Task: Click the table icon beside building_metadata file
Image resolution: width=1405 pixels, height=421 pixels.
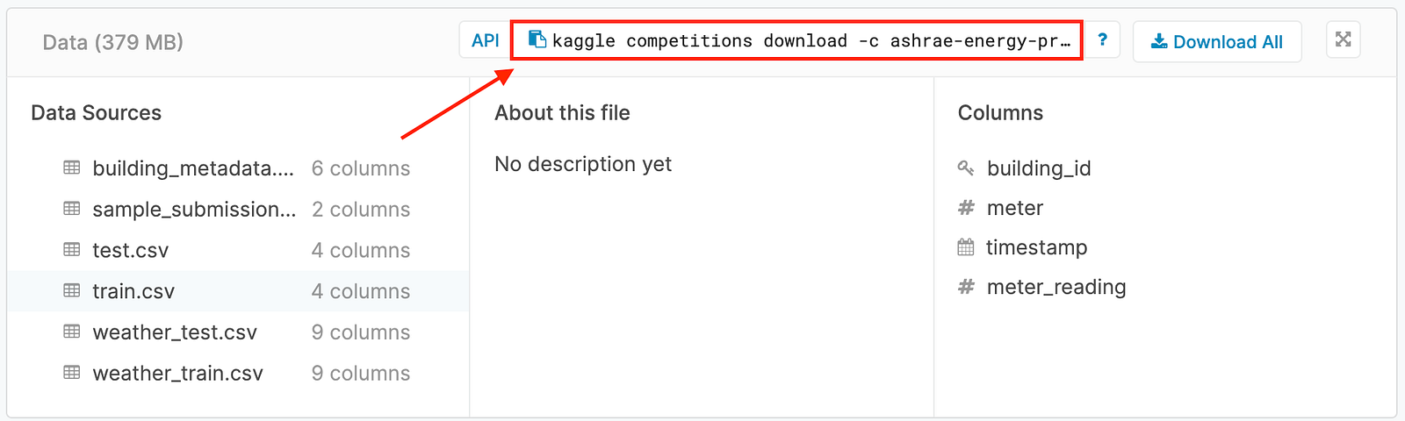Action: [72, 168]
